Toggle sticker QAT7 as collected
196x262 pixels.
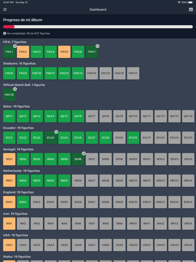pyautogui.click(x=92, y=116)
